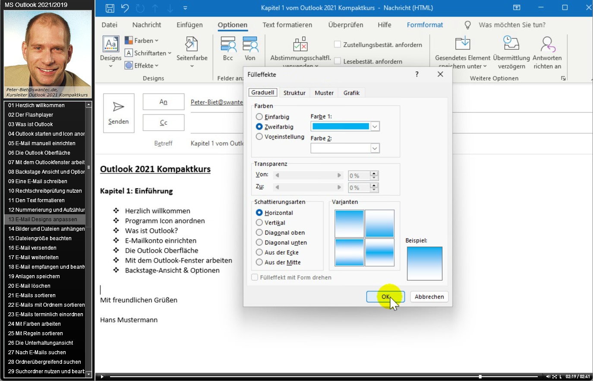The width and height of the screenshot is (593, 381).
Task: Show the Von field
Action: click(250, 48)
